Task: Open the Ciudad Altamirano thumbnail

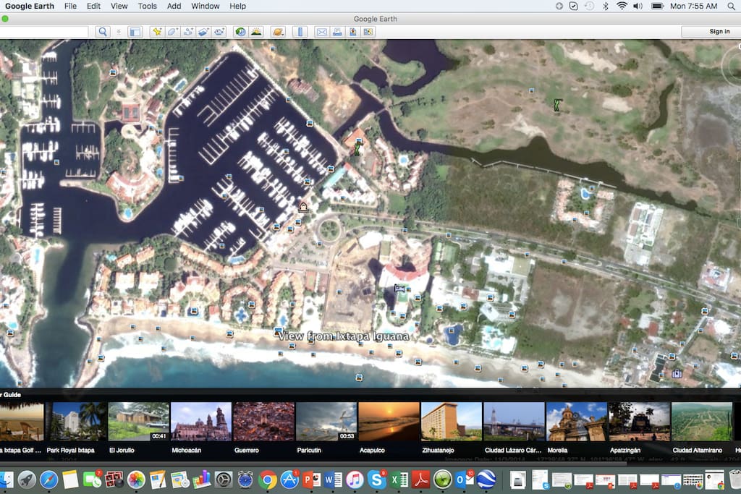Action: pos(701,421)
